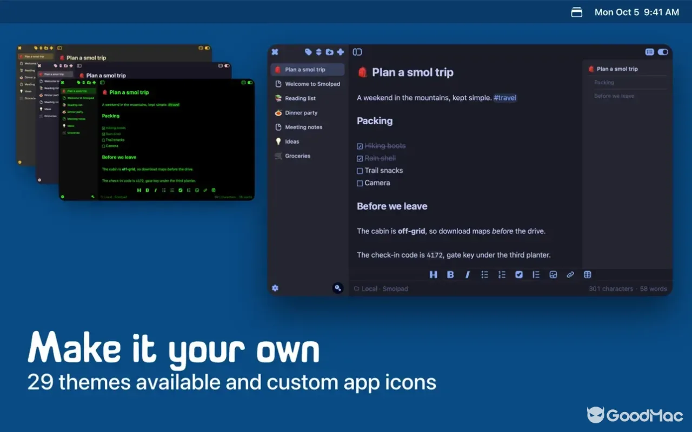
Task: Open the Dinner party note in the large window
Action: click(308, 113)
